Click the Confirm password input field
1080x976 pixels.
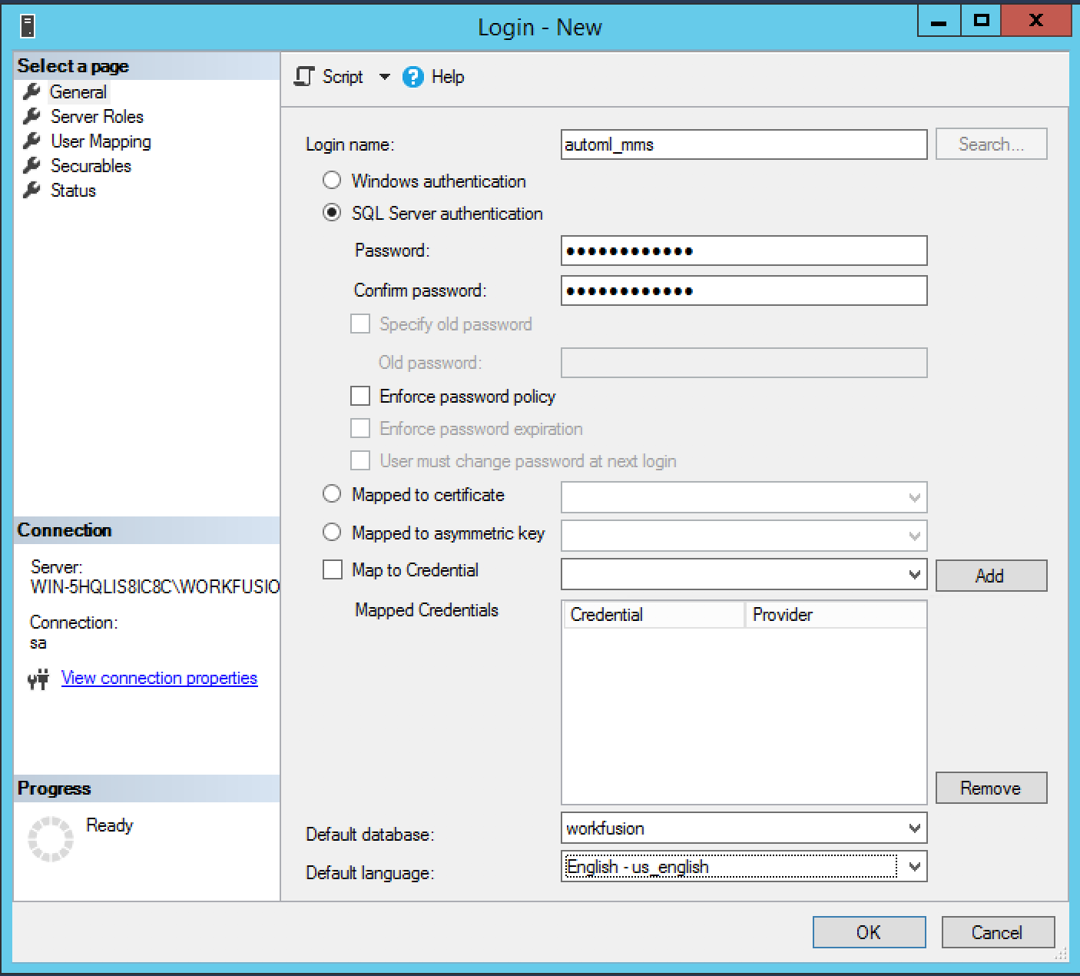pyautogui.click(x=744, y=290)
